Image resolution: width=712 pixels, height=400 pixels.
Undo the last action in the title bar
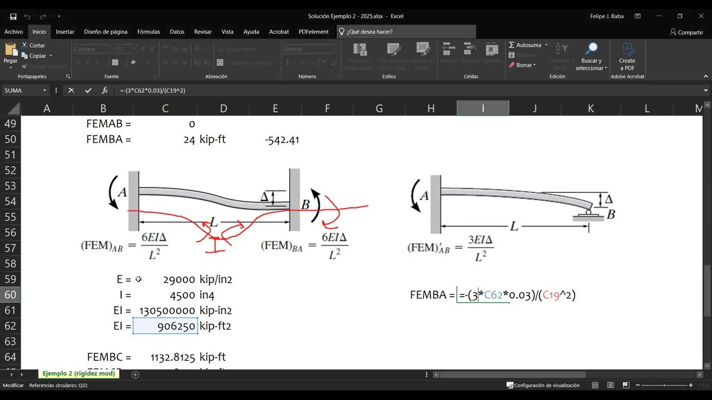27,17
